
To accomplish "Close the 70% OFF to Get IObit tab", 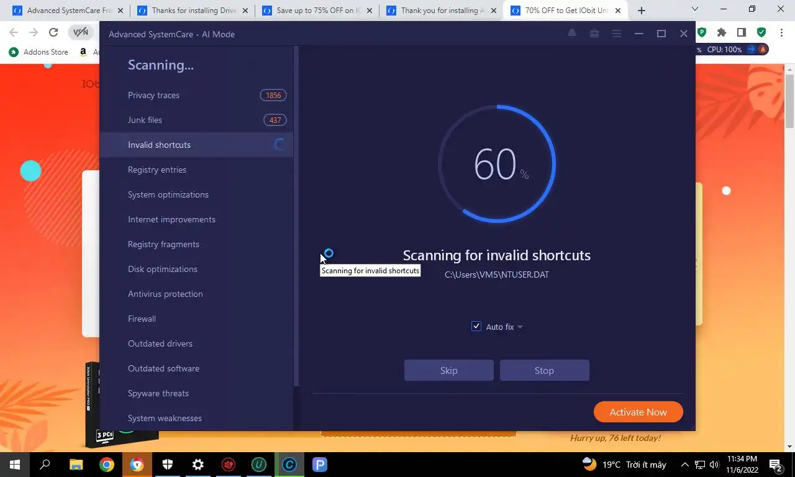I will (x=618, y=11).
